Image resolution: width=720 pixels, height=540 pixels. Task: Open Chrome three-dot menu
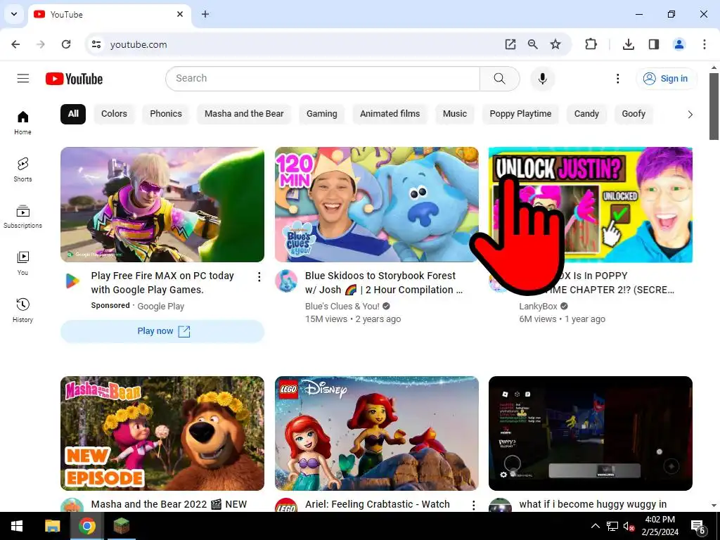pyautogui.click(x=705, y=44)
